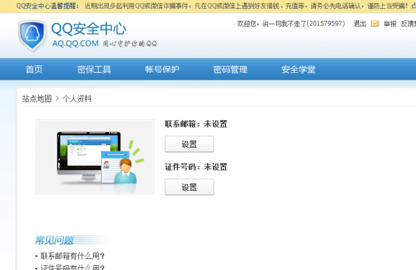
Task: Select the 帐号保护 navigation item
Action: 162,69
